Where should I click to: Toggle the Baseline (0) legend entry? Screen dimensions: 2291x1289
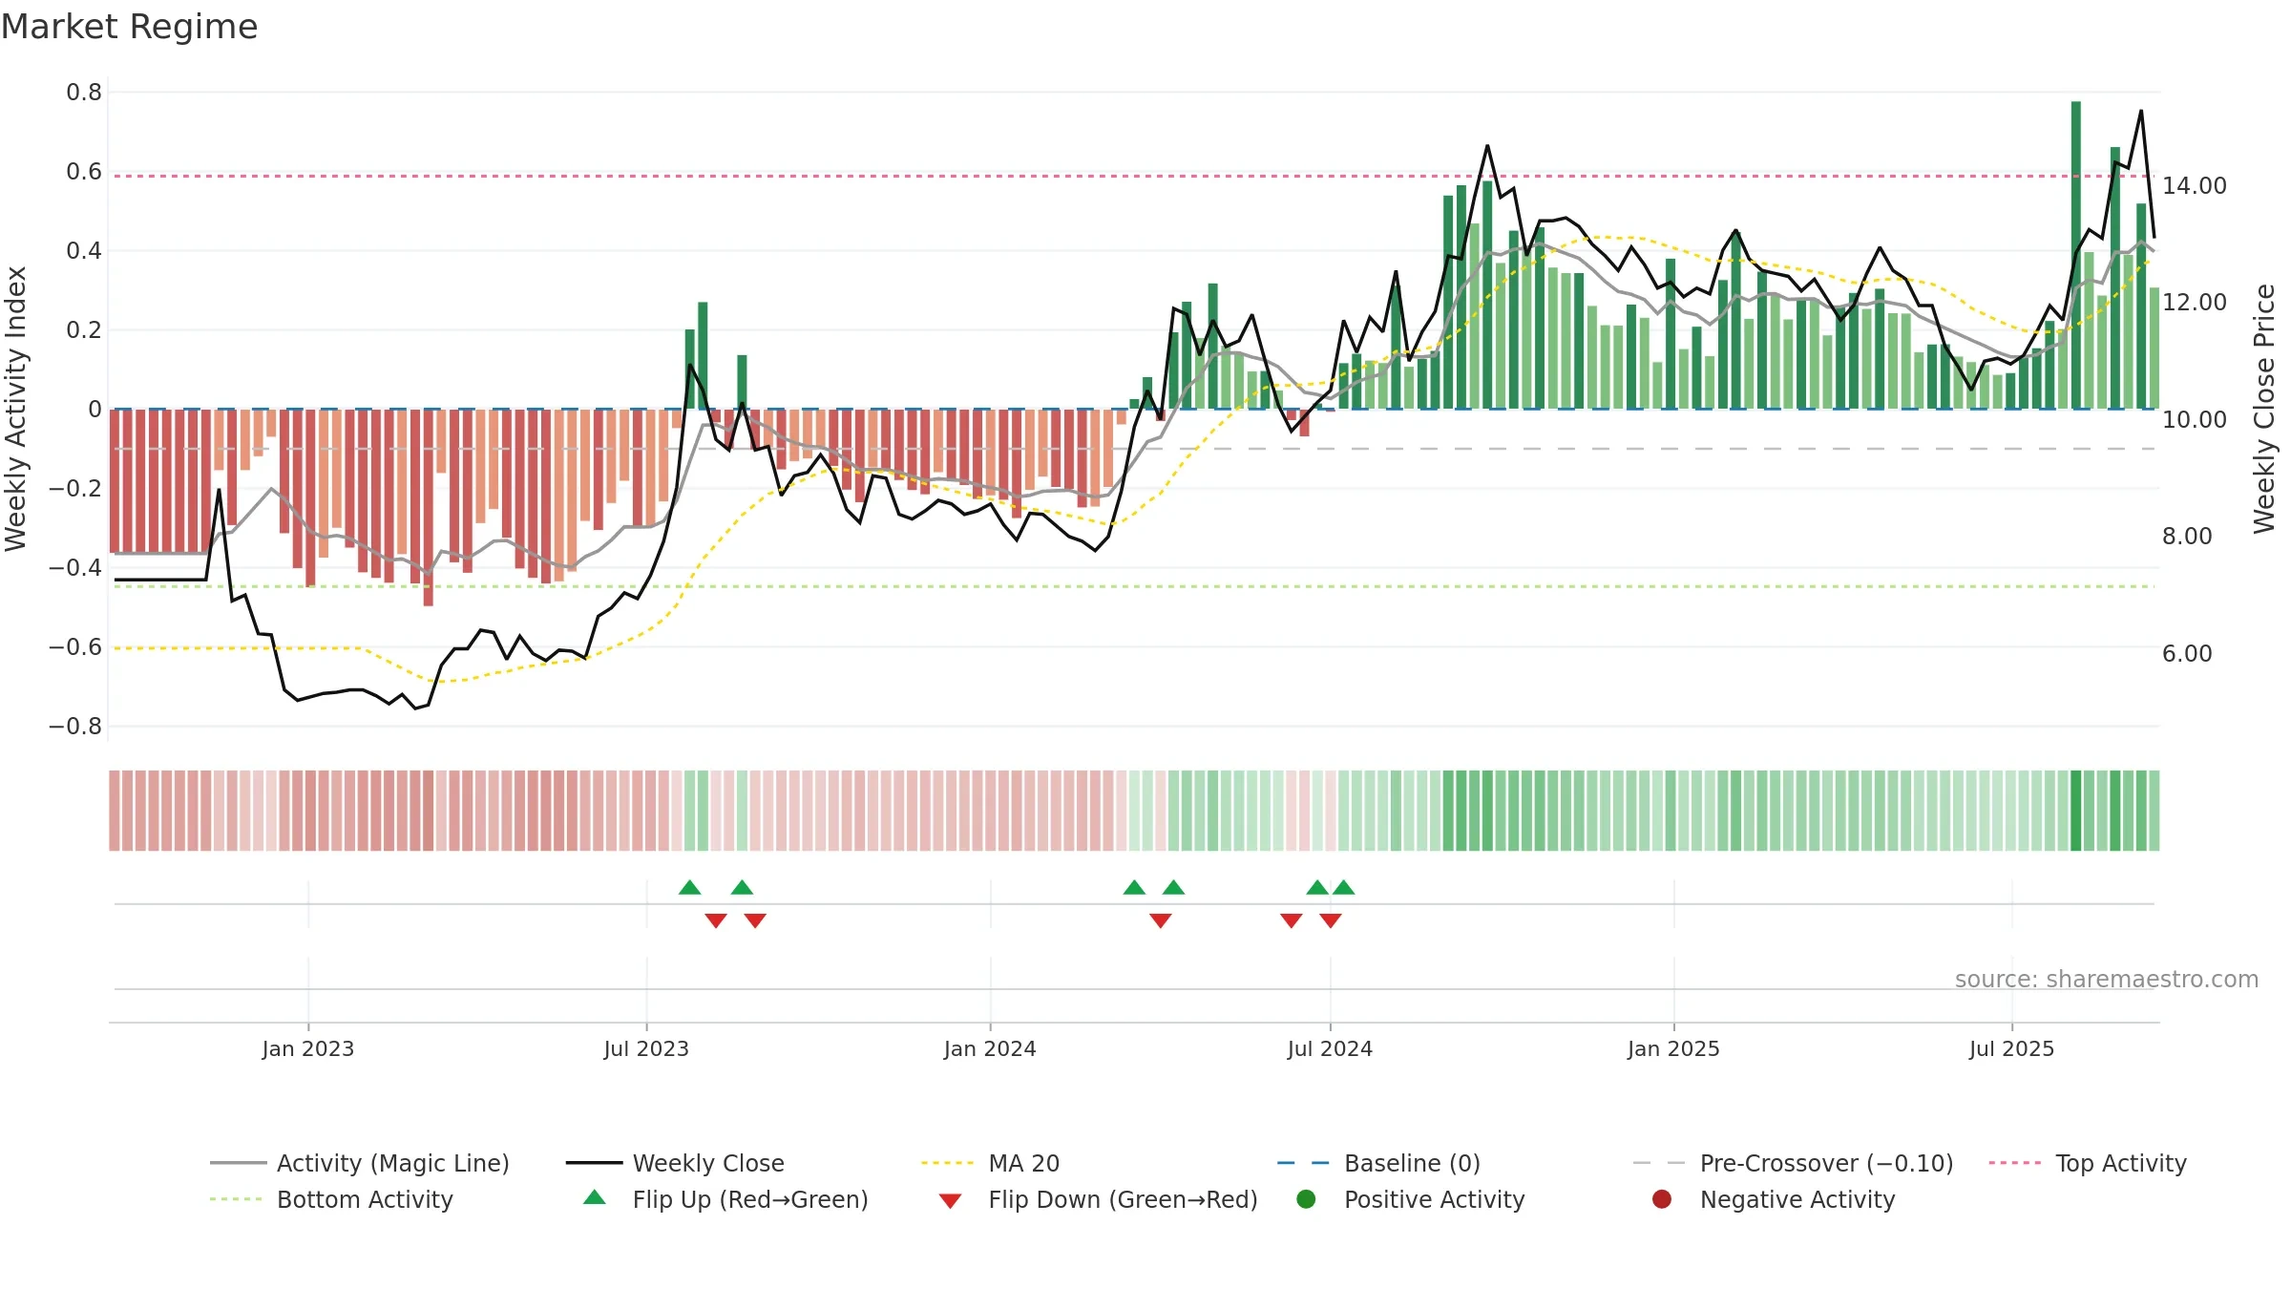(x=1378, y=1163)
